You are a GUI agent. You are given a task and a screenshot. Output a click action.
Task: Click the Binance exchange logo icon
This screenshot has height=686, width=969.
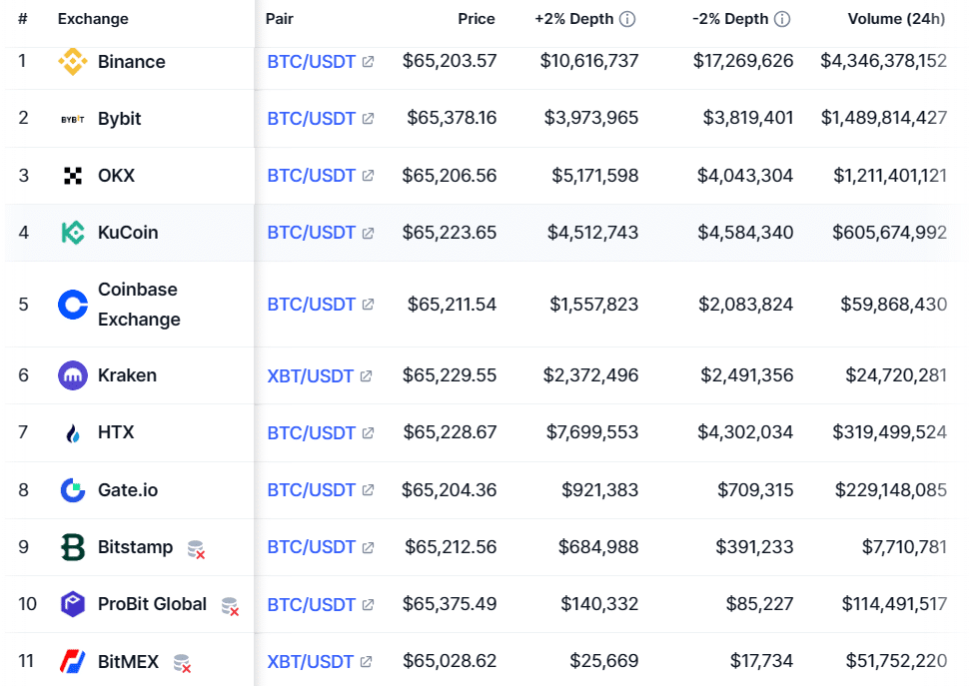(73, 61)
